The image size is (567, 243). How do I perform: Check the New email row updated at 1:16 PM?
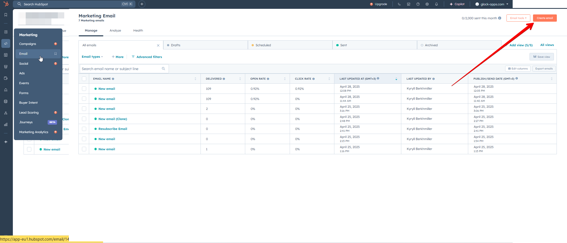point(84,149)
